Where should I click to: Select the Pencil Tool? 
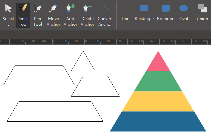coord(23,15)
